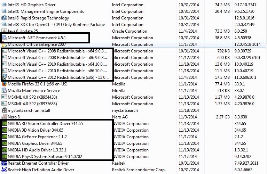Click the 73.3 MB size cell
Screen dimensions: 267x174
pos(222,31)
